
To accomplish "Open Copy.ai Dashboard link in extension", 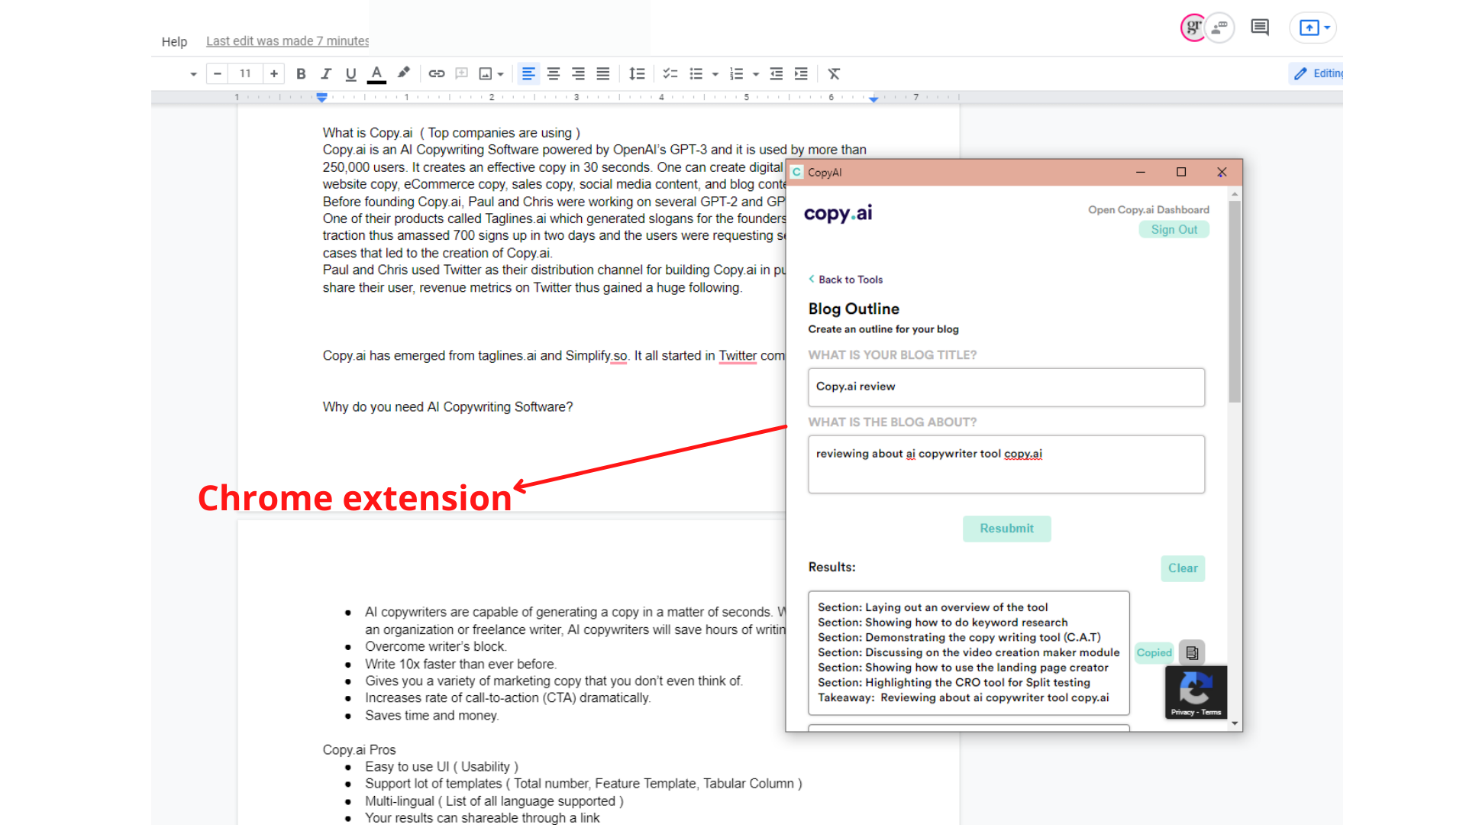I will 1148,209.
